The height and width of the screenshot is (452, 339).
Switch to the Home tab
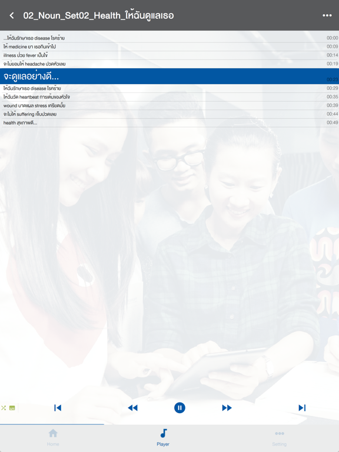click(53, 438)
